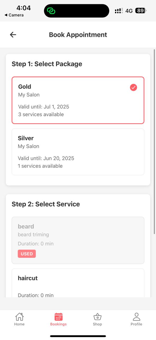Select the Gold package card
The width and height of the screenshot is (156, 340).
(x=78, y=100)
